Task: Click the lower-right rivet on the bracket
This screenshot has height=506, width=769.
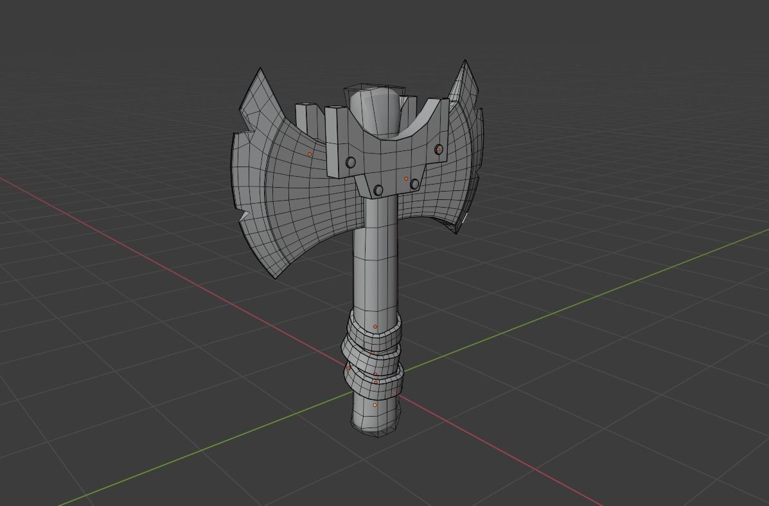Action: pos(414,184)
